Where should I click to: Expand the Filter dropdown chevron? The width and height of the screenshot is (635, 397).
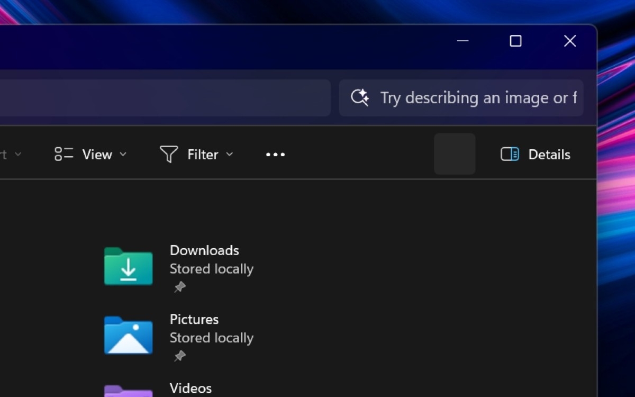230,155
